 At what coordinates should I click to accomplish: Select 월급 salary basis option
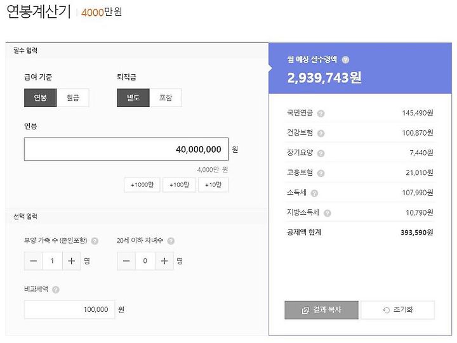(x=72, y=98)
